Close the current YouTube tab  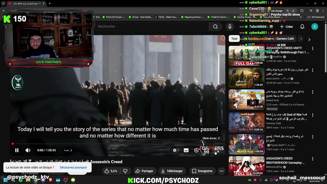[x=43, y=4]
